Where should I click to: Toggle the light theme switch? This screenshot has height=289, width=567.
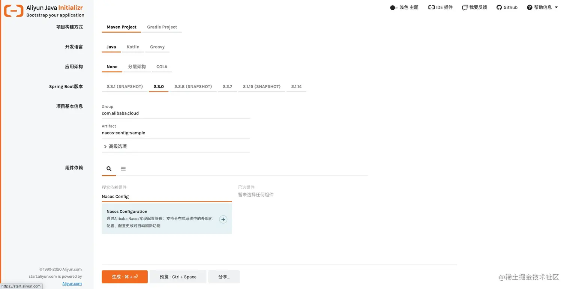(393, 8)
